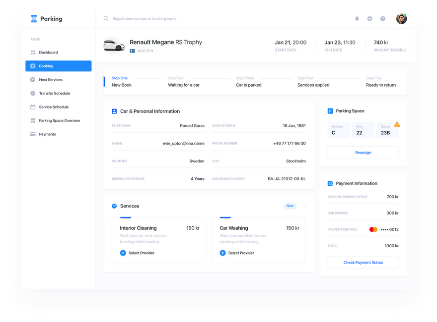Click phone number +46 77 177 66 00

[290, 144]
